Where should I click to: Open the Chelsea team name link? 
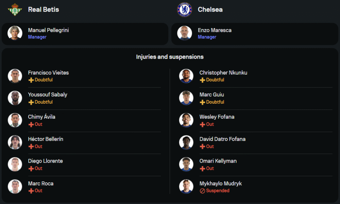pyautogui.click(x=210, y=9)
